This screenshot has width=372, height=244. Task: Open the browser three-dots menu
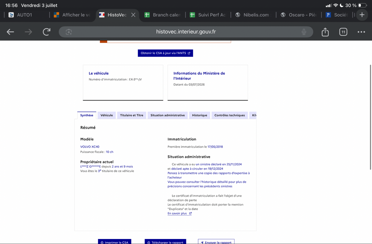(361, 32)
